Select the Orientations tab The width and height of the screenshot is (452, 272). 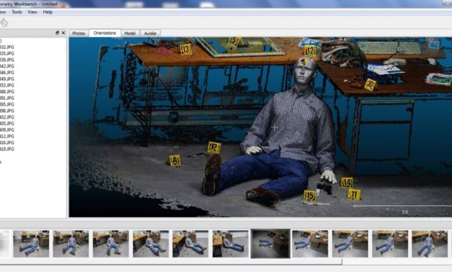pos(105,34)
